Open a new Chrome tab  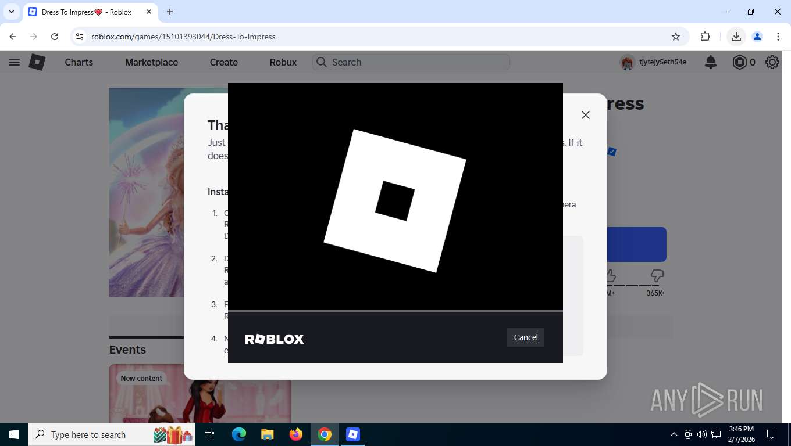click(170, 12)
